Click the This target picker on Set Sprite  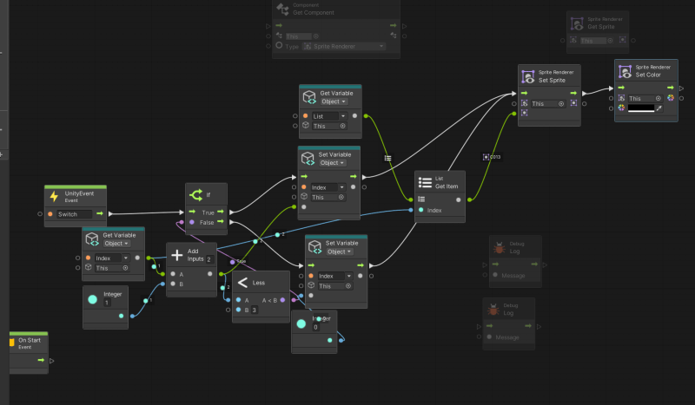point(561,104)
